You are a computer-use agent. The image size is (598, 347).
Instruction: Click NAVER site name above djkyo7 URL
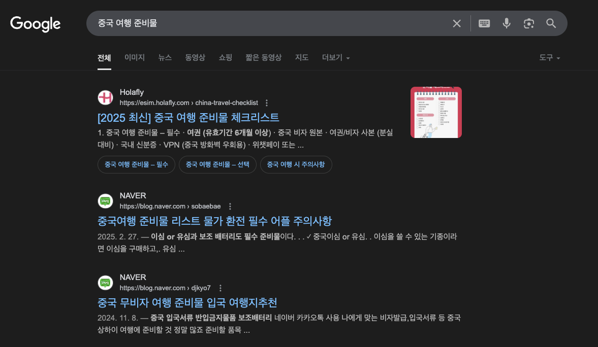[x=133, y=277]
